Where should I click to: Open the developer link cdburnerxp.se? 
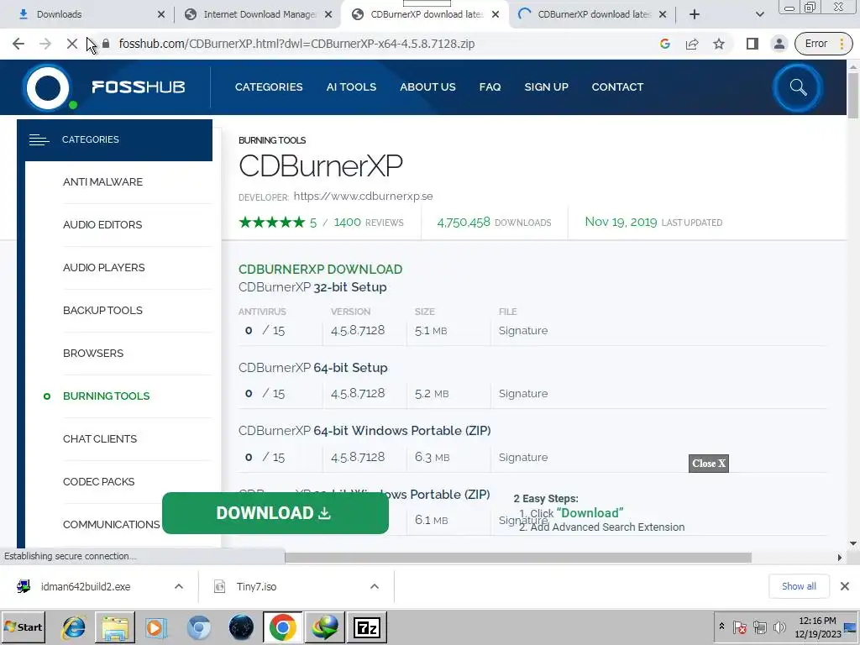pyautogui.click(x=363, y=196)
